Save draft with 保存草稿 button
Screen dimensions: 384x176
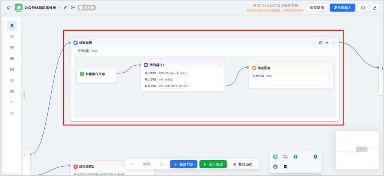coord(316,8)
